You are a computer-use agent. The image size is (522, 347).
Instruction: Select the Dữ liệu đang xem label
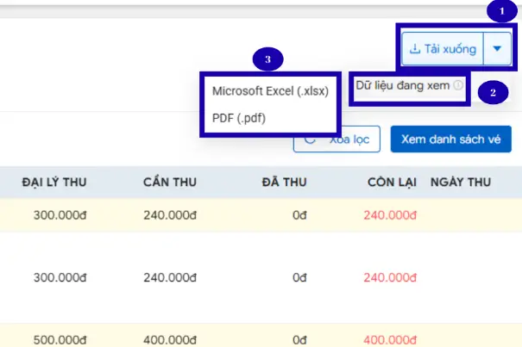coord(403,85)
